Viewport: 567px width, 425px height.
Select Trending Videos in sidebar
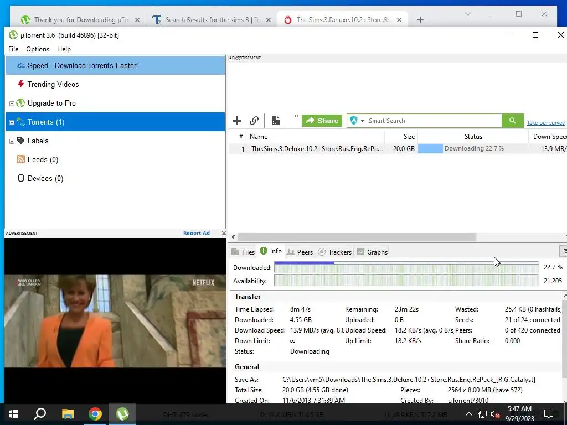tap(115, 84)
